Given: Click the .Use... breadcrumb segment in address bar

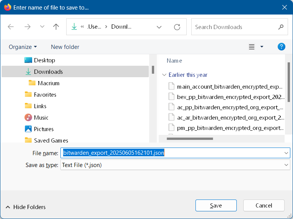Looking at the screenshot, I should coord(94,27).
